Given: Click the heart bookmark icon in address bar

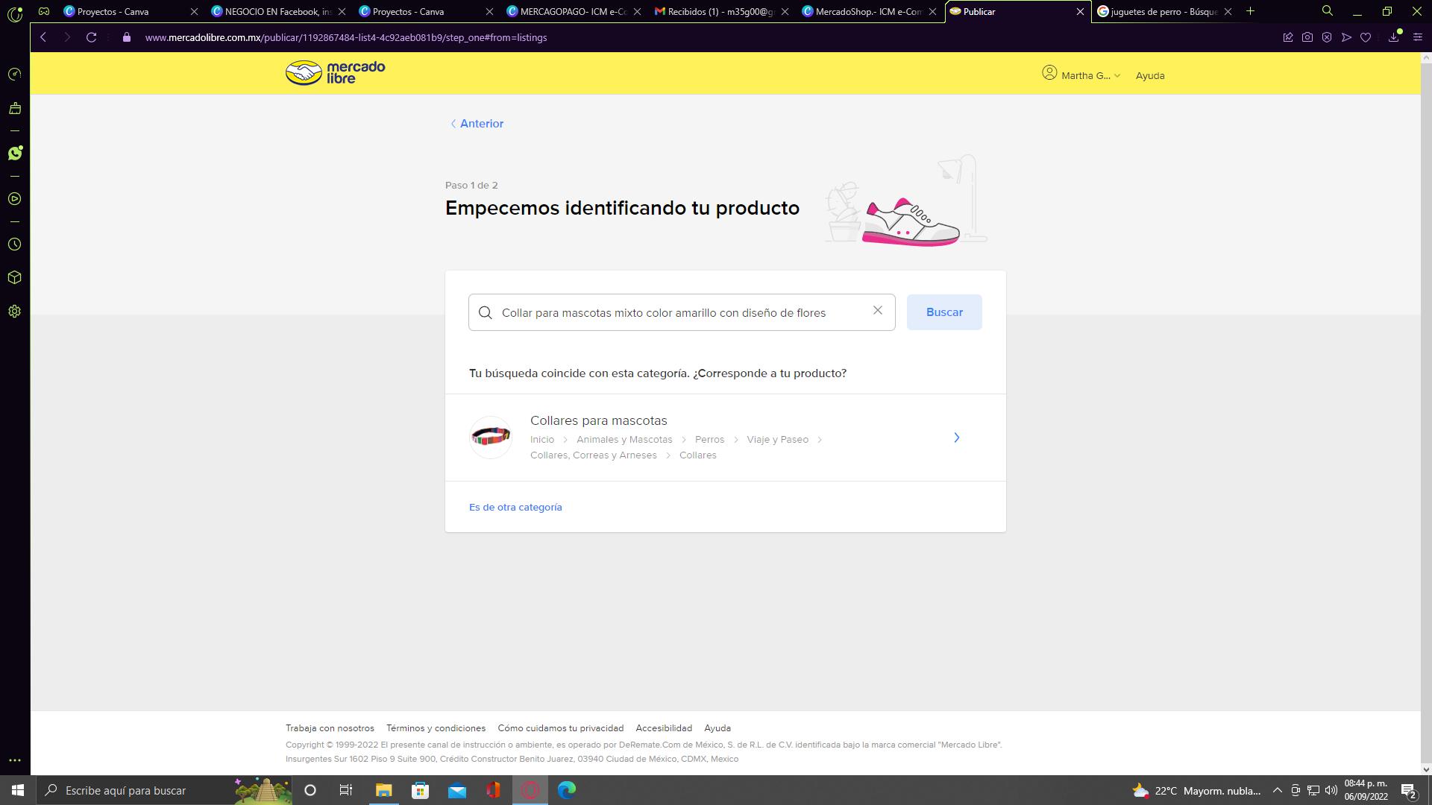Looking at the screenshot, I should coord(1366,37).
